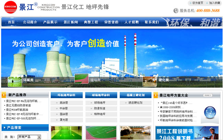223x140 pixels.
Task: Select 人才招聘 from the navigation bar
Action: 131,22
